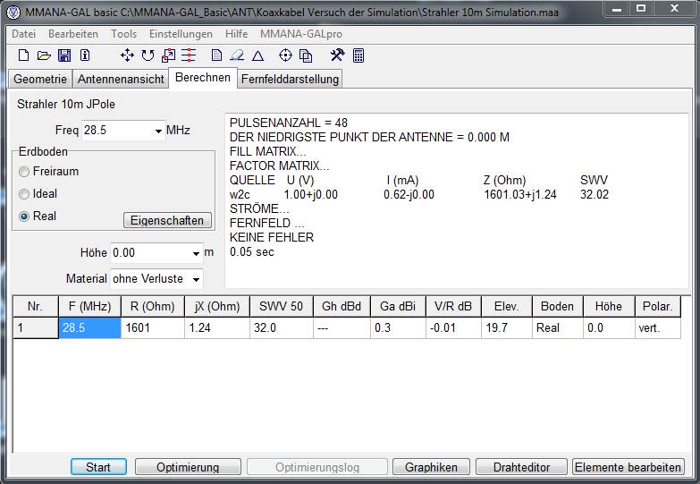
Task: Open the Drahteditor button
Action: point(521,467)
